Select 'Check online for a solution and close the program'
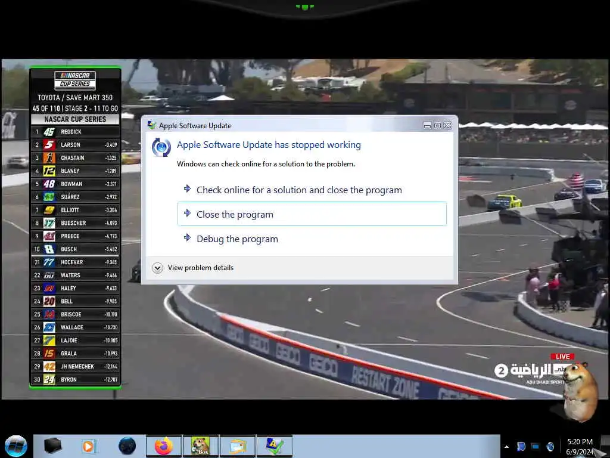The width and height of the screenshot is (610, 458). pyautogui.click(x=312, y=190)
